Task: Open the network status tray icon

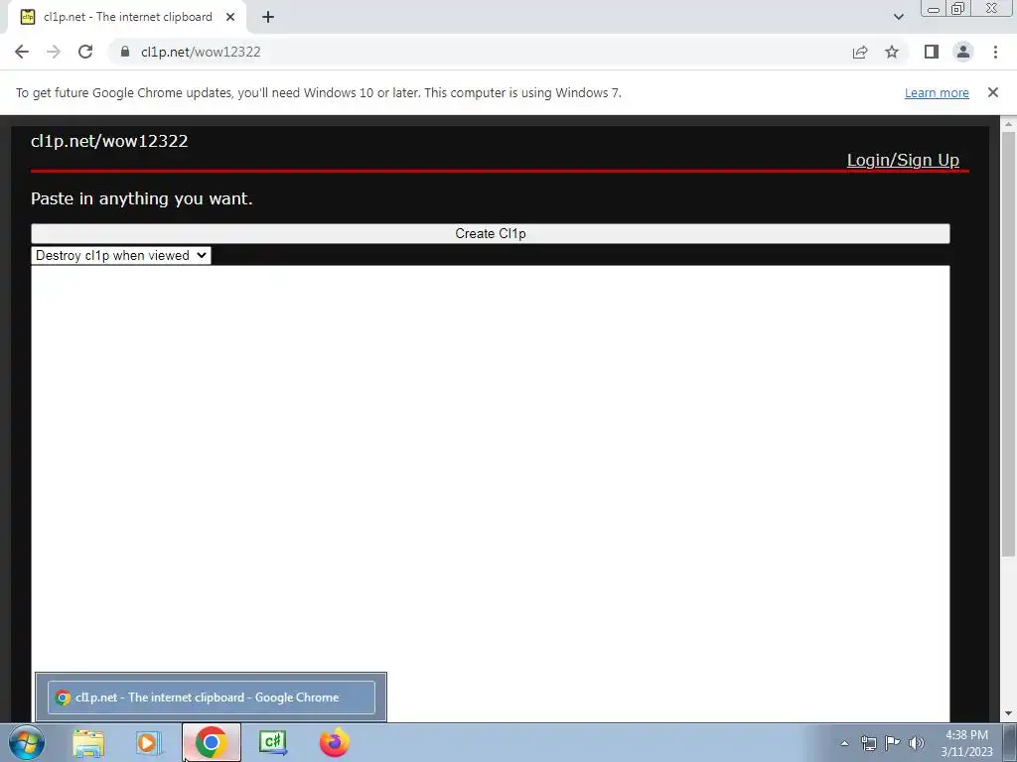Action: (868, 743)
